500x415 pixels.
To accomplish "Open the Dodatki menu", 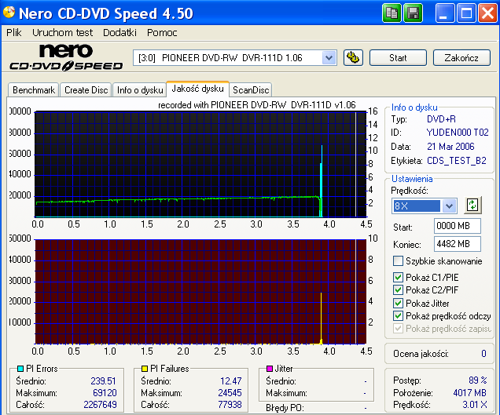I will 119,32.
